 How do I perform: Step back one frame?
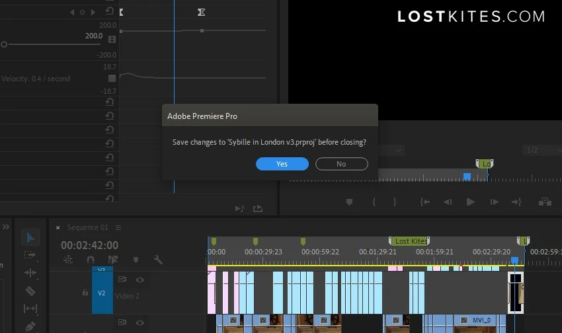[448, 202]
